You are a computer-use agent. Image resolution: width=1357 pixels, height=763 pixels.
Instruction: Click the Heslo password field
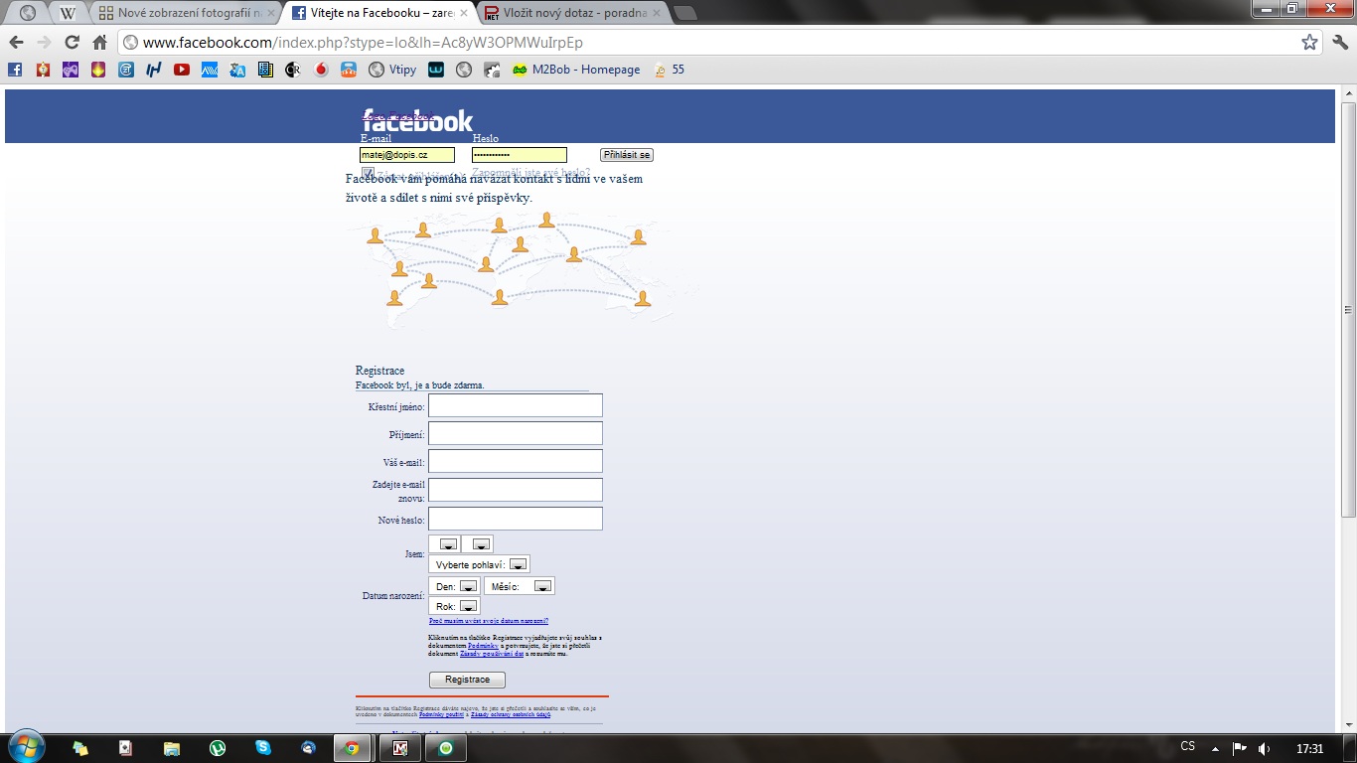point(520,155)
